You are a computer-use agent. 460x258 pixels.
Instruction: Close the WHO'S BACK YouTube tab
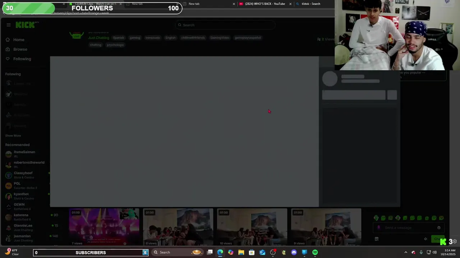[x=290, y=4]
